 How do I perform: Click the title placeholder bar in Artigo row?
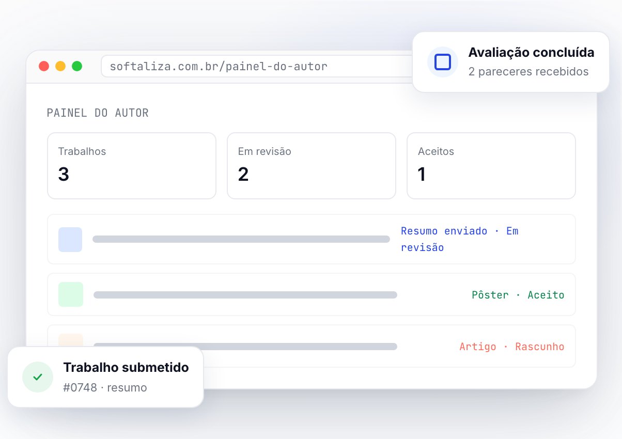[245, 347]
